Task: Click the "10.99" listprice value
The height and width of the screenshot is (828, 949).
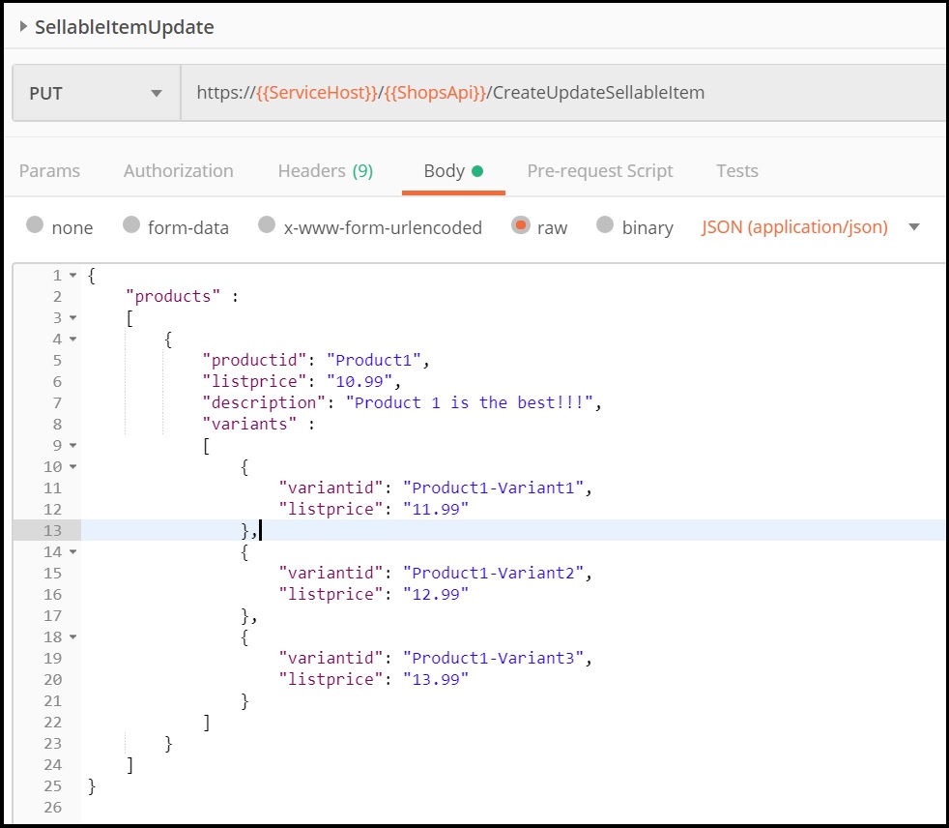Action: point(359,381)
